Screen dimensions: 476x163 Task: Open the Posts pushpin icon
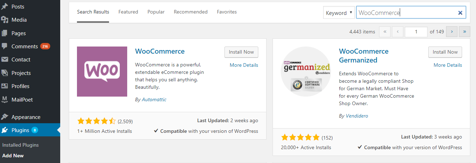5,6
